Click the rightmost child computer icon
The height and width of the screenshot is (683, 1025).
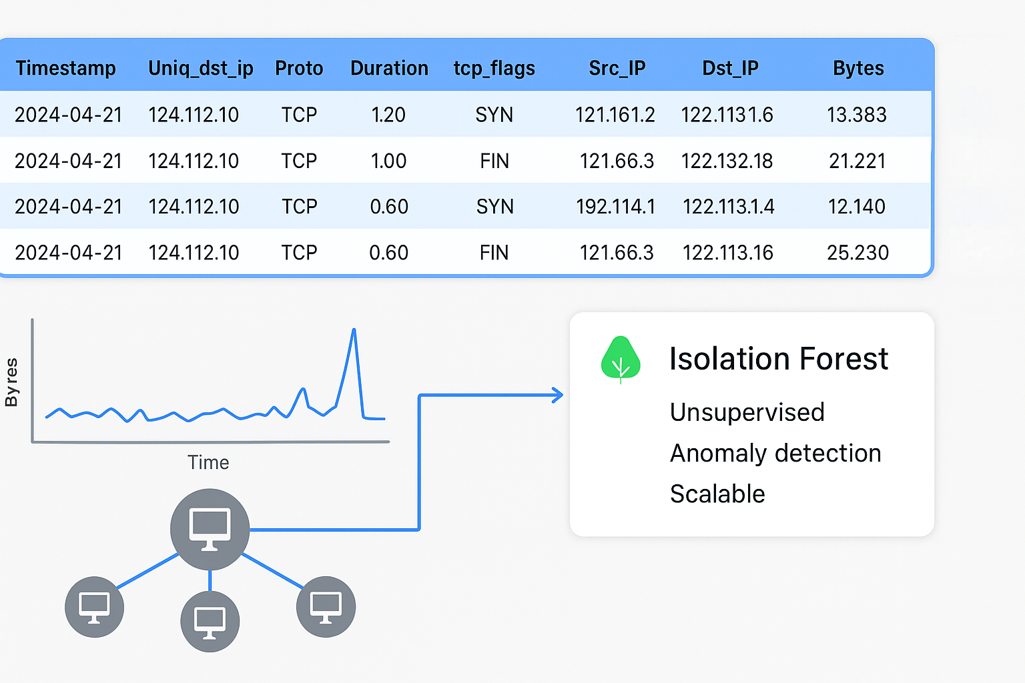pyautogui.click(x=325, y=606)
